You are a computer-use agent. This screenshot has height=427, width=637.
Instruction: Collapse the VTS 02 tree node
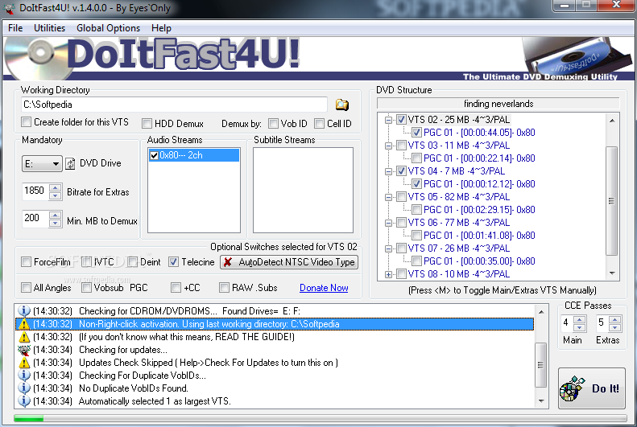click(388, 120)
